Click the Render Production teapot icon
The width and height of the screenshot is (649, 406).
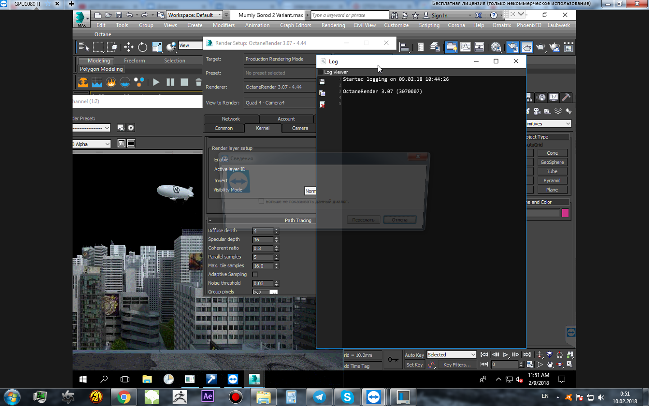540,47
